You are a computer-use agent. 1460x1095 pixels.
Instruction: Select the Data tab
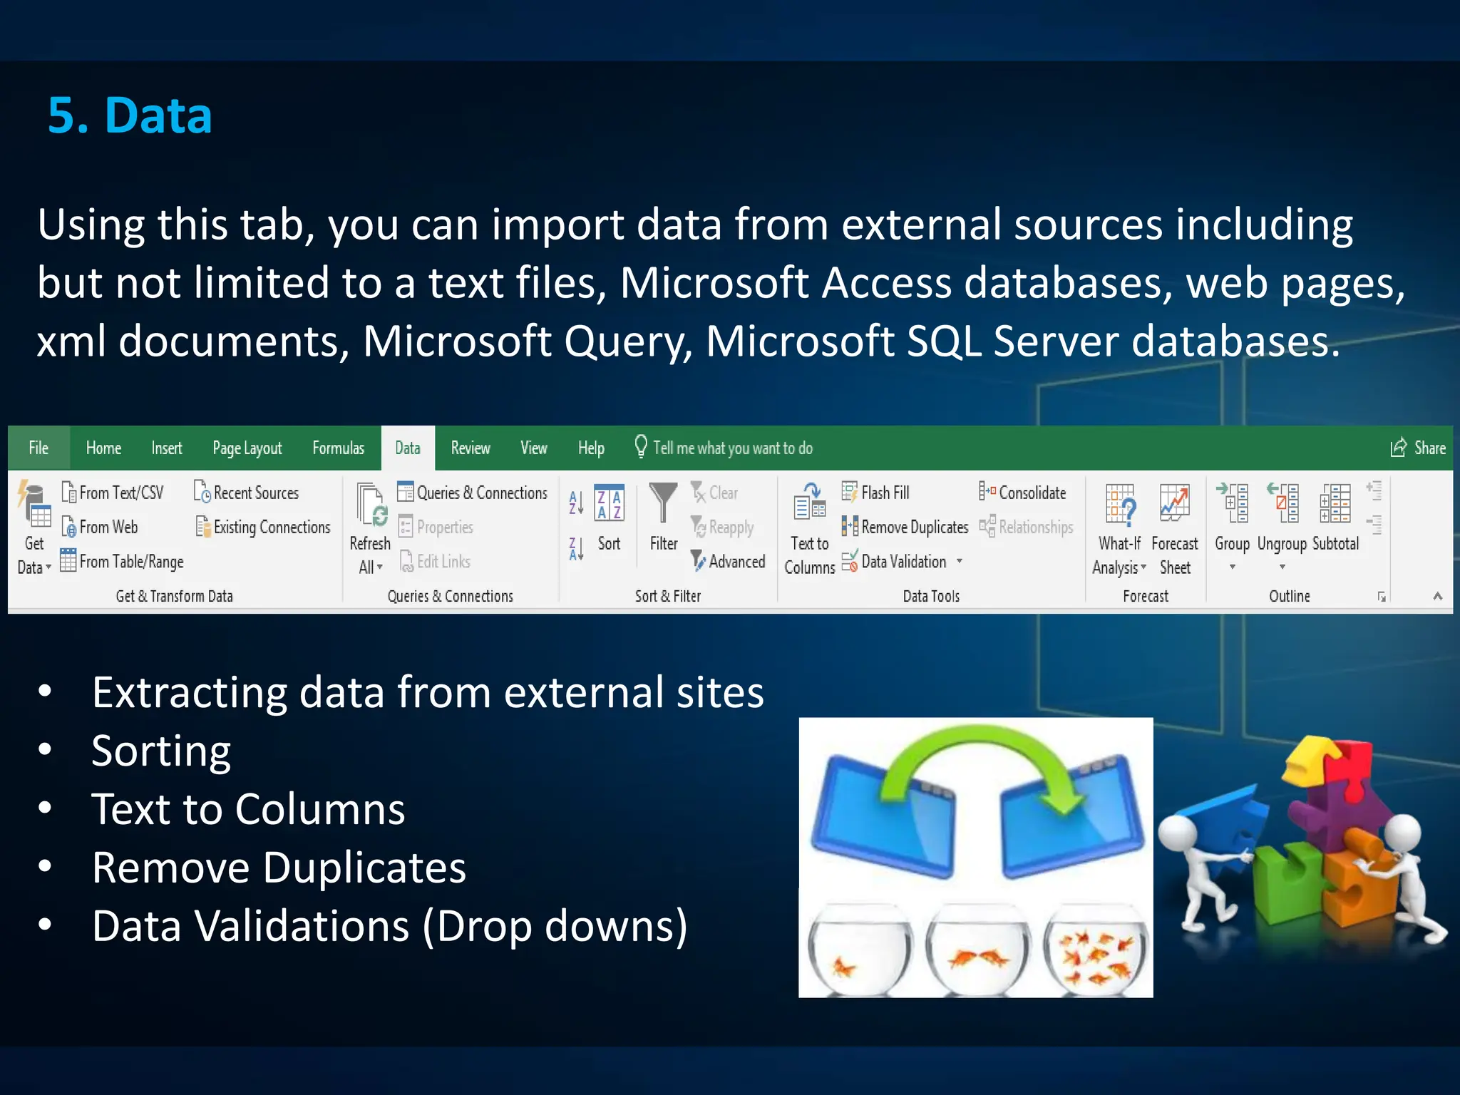408,448
